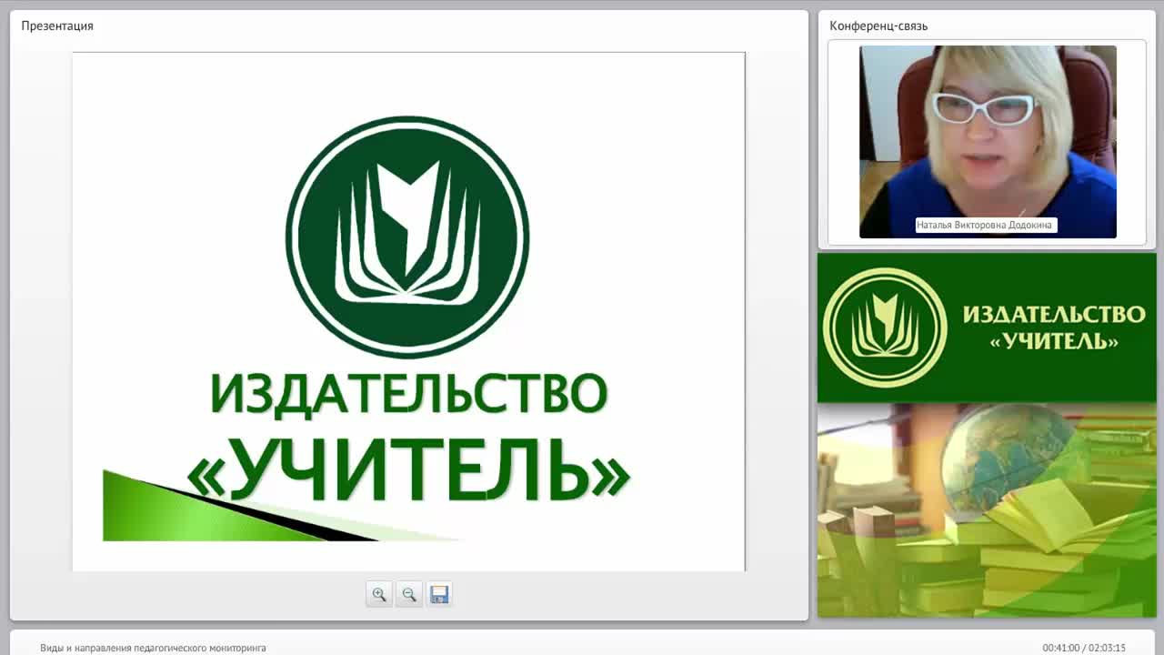Zoom out of the presentation slide
This screenshot has height=655, width=1164.
(409, 594)
